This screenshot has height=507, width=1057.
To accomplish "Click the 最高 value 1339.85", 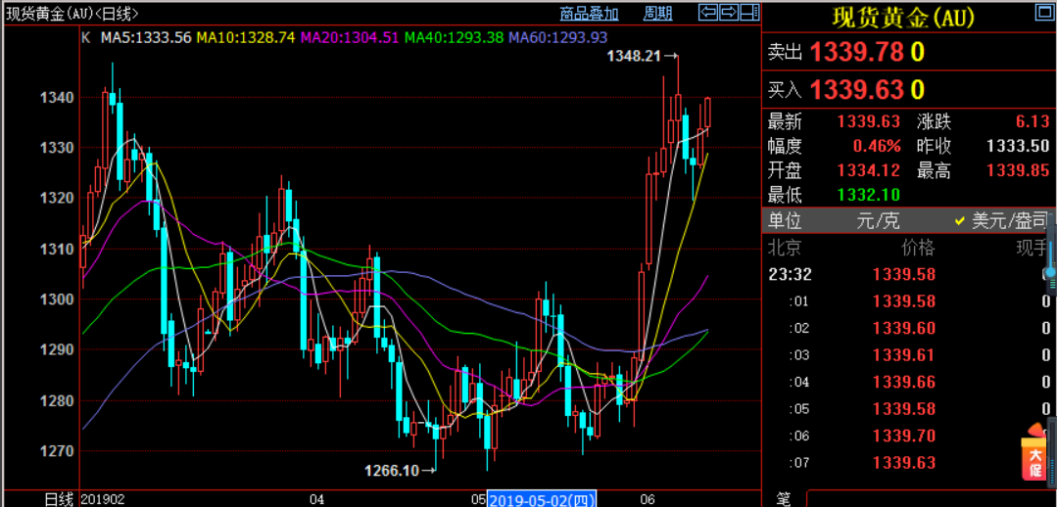I will point(1018,171).
